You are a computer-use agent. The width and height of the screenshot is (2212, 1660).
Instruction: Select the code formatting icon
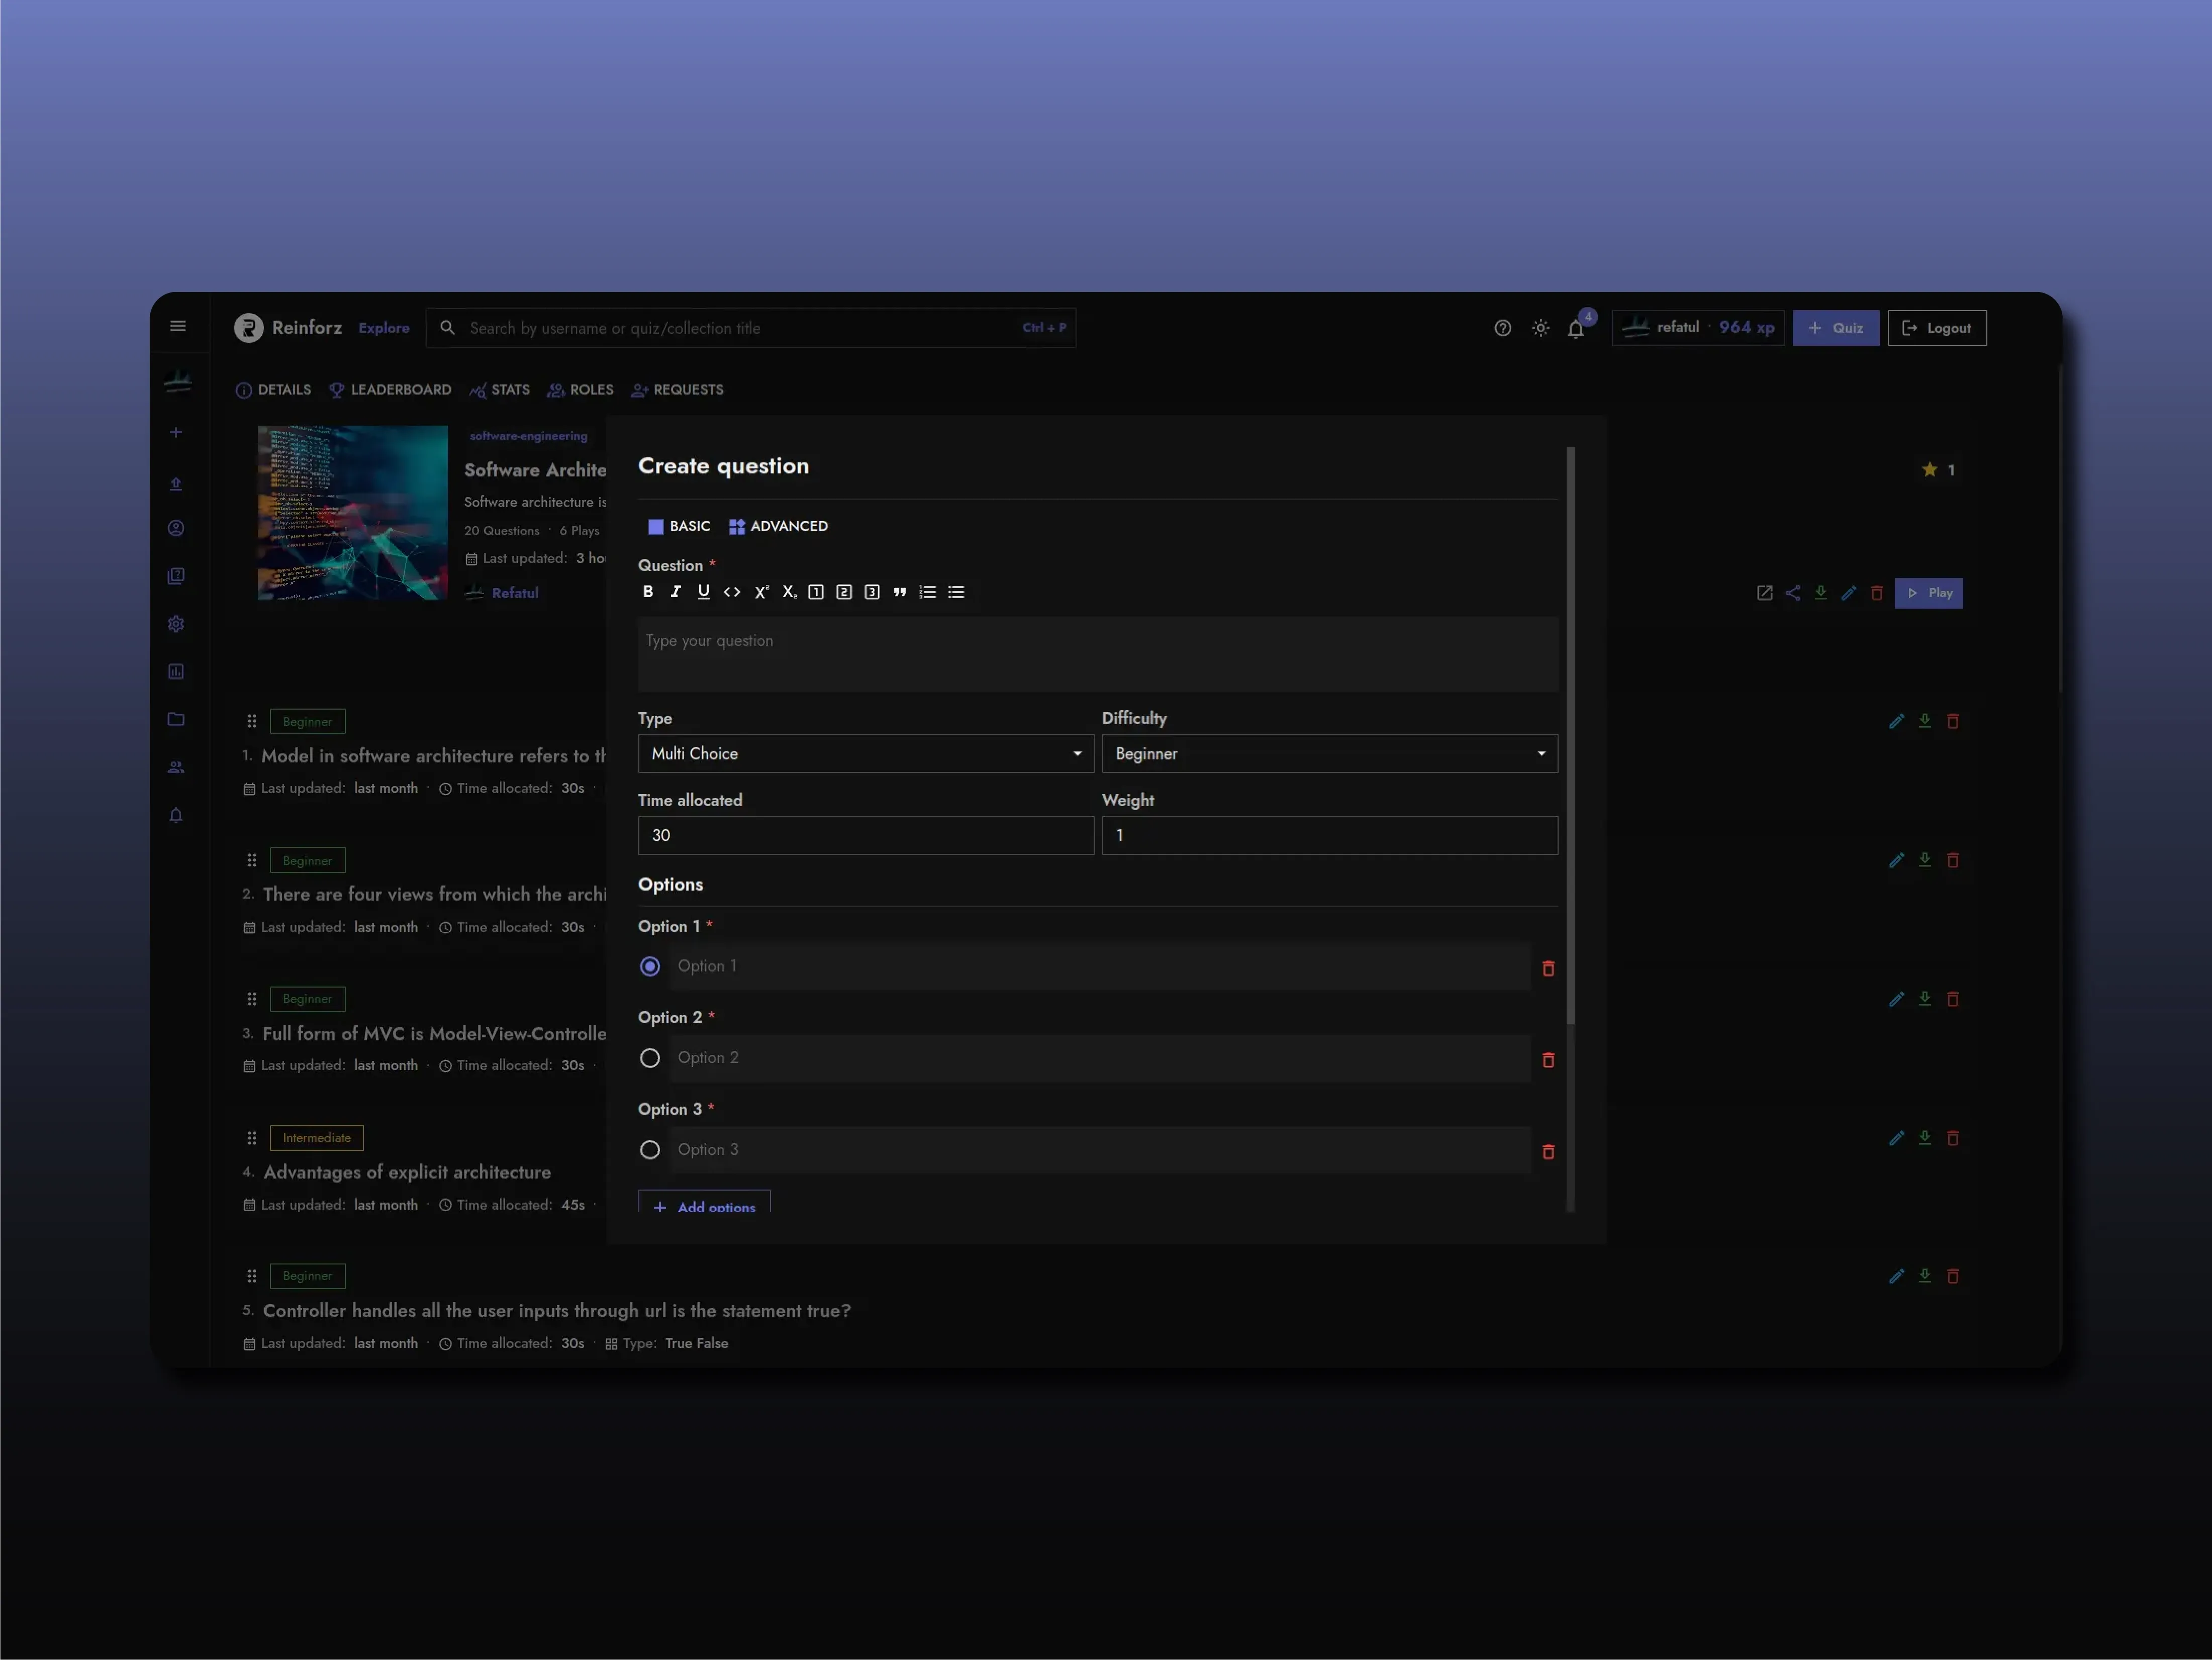732,591
